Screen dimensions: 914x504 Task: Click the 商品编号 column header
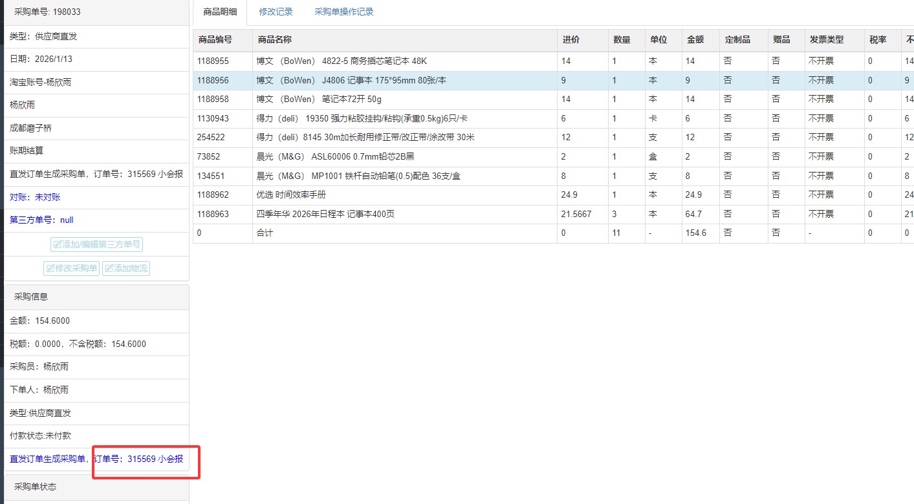click(x=215, y=39)
